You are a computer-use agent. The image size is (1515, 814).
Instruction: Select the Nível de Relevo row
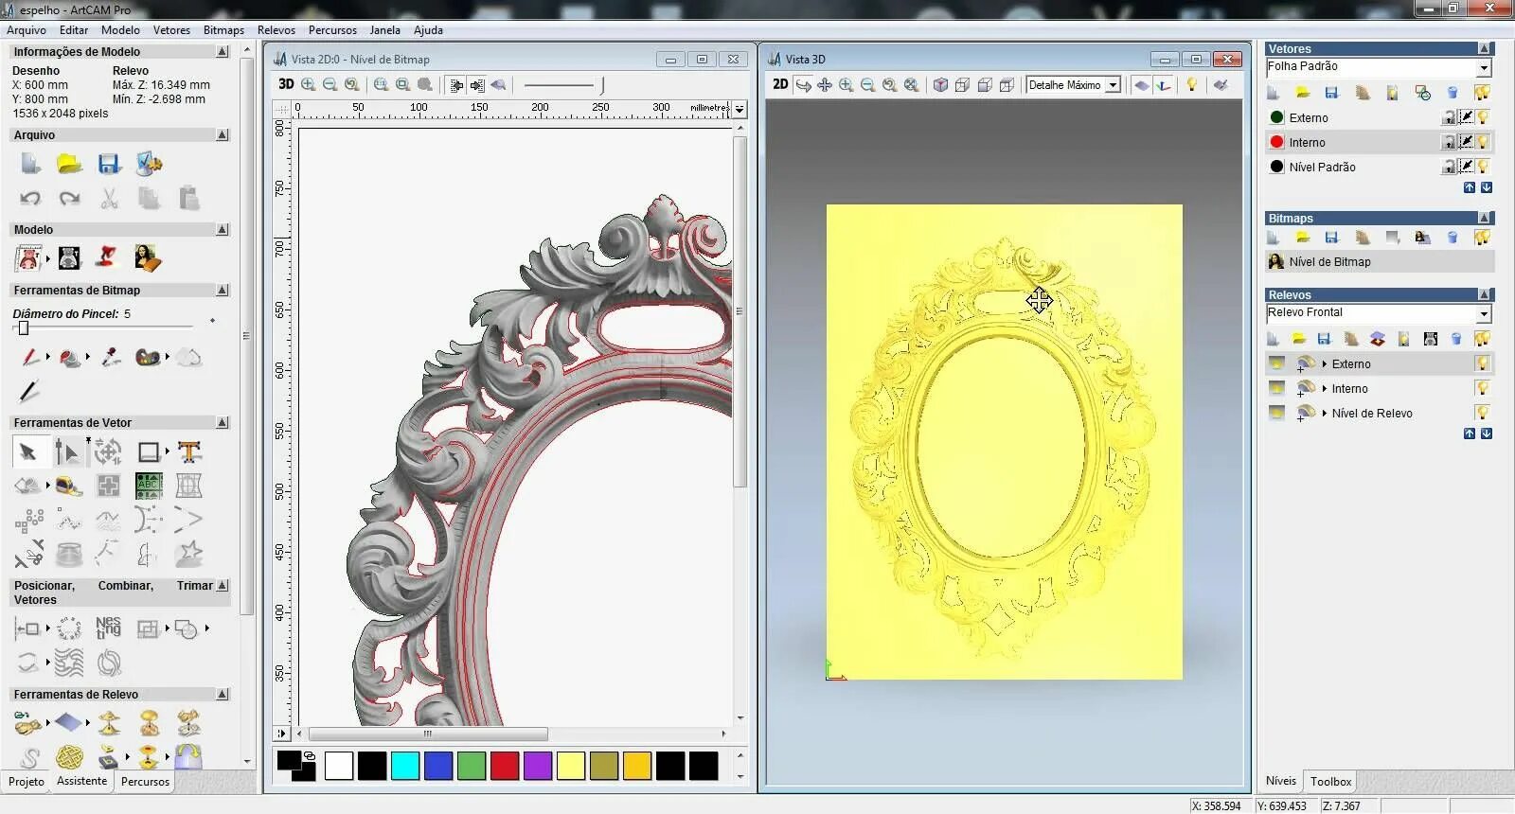(1380, 413)
